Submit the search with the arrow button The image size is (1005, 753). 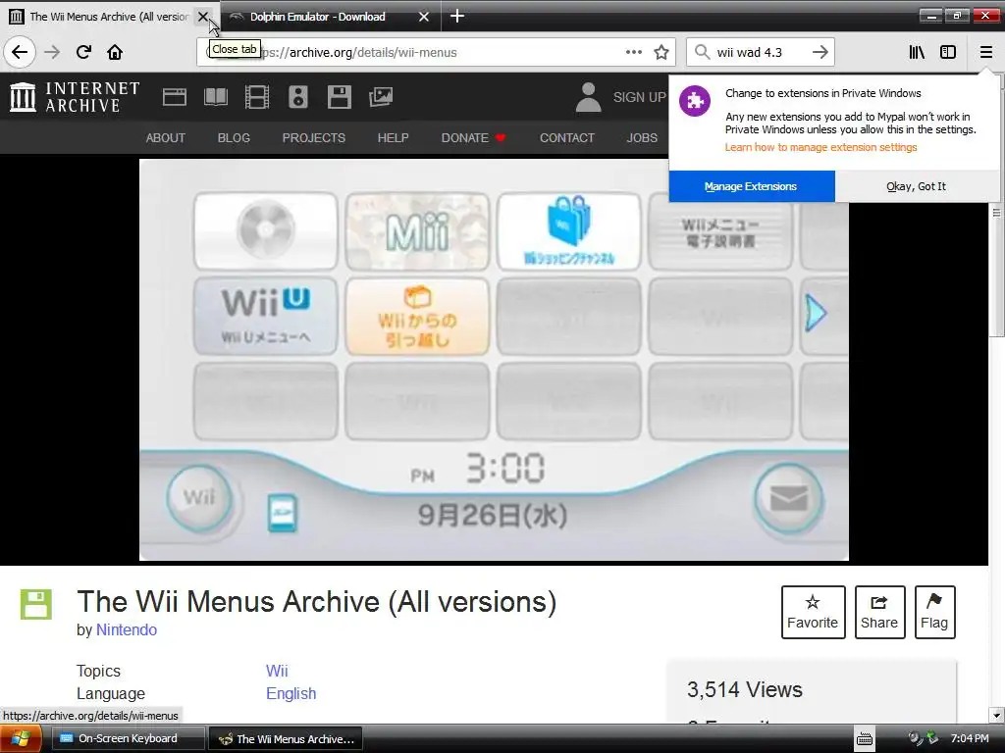pos(820,52)
